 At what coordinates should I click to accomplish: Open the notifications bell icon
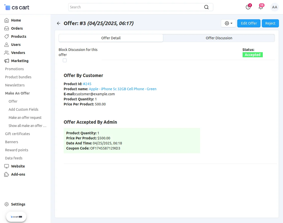261,7
